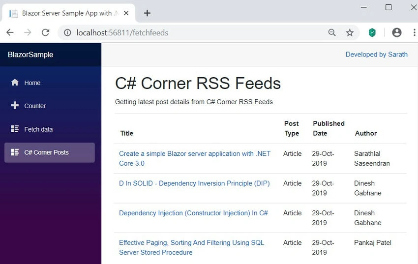Viewport: 418px width, 264px height.
Task: Open the Chrome three-dot menu
Action: coord(414,32)
